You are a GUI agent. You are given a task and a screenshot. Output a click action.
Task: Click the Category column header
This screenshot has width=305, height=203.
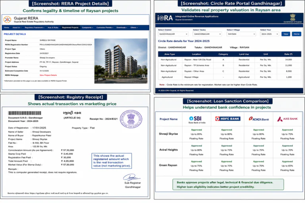coord(223,54)
